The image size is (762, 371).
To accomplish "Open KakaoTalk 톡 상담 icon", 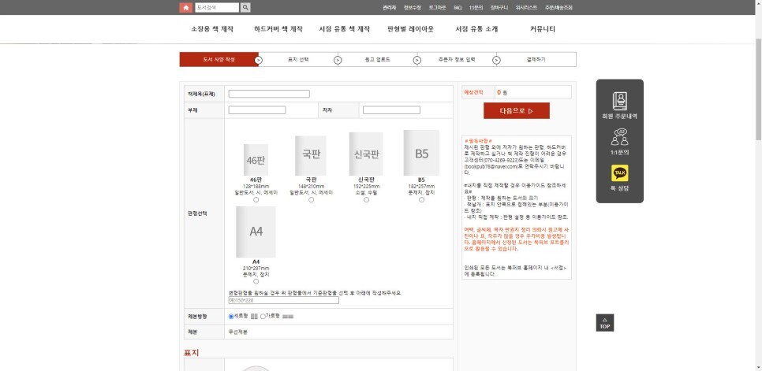I will (619, 173).
